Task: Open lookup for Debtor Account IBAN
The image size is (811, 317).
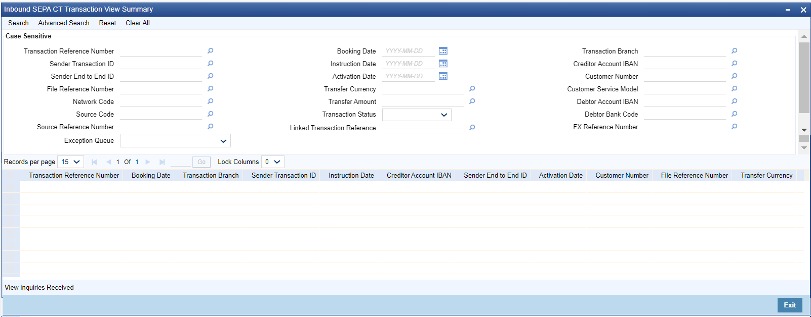Action: point(735,101)
